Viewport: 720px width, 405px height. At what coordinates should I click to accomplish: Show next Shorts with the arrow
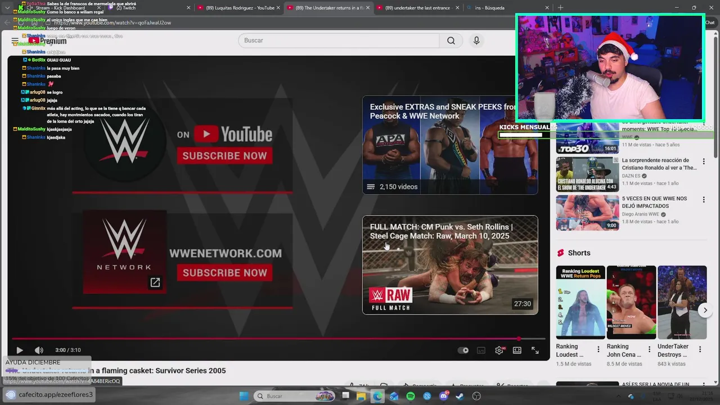[705, 310]
